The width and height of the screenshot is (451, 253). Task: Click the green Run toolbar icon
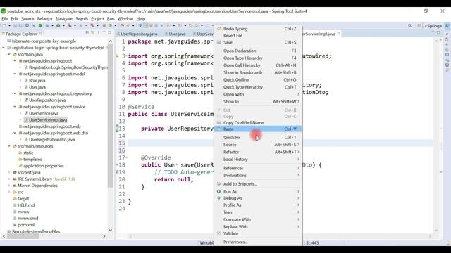(58, 25)
